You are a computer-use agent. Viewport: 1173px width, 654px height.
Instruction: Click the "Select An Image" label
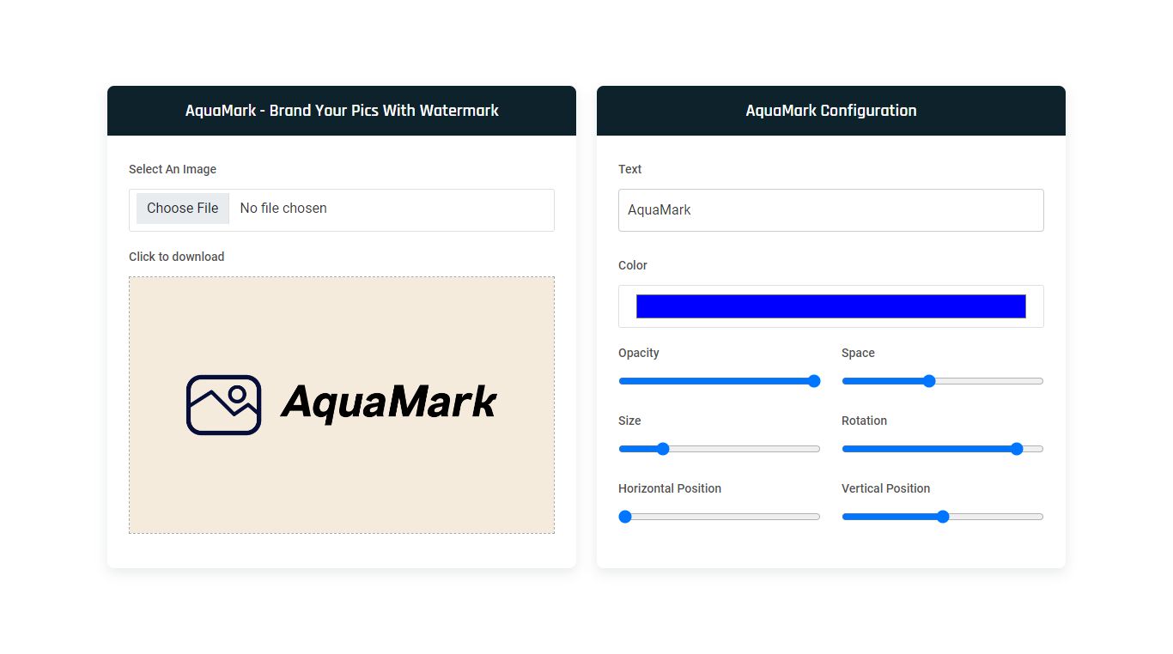[173, 169]
